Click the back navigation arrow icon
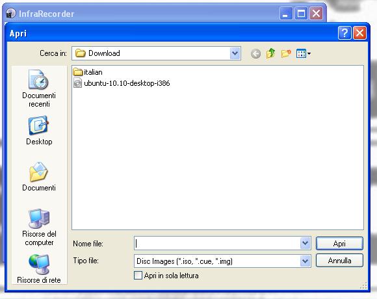Viewport: 377px width, 299px height. (255, 53)
